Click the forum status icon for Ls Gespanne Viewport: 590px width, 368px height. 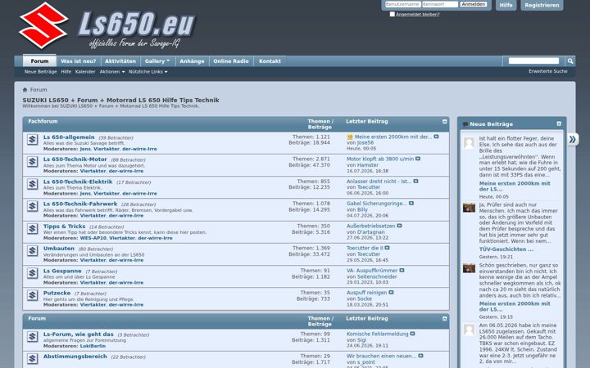click(32, 273)
